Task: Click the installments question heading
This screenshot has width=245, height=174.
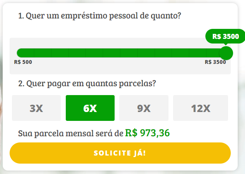Action: coord(87,84)
